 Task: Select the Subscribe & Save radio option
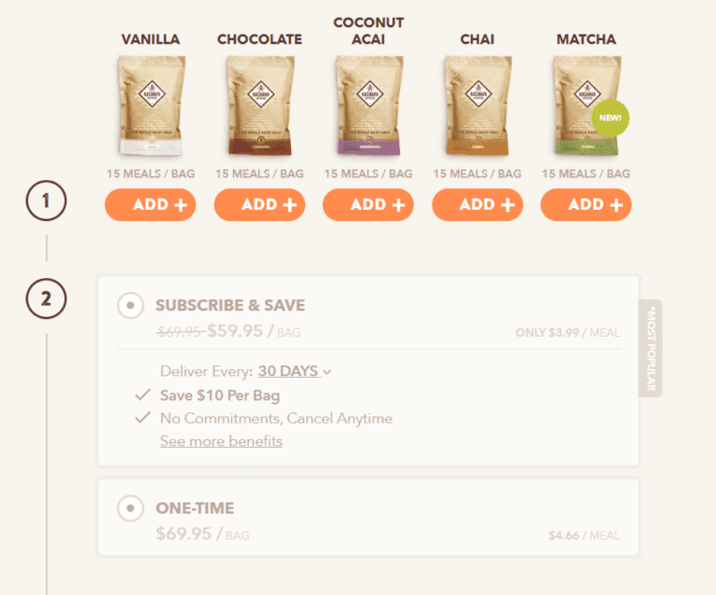[x=131, y=305]
